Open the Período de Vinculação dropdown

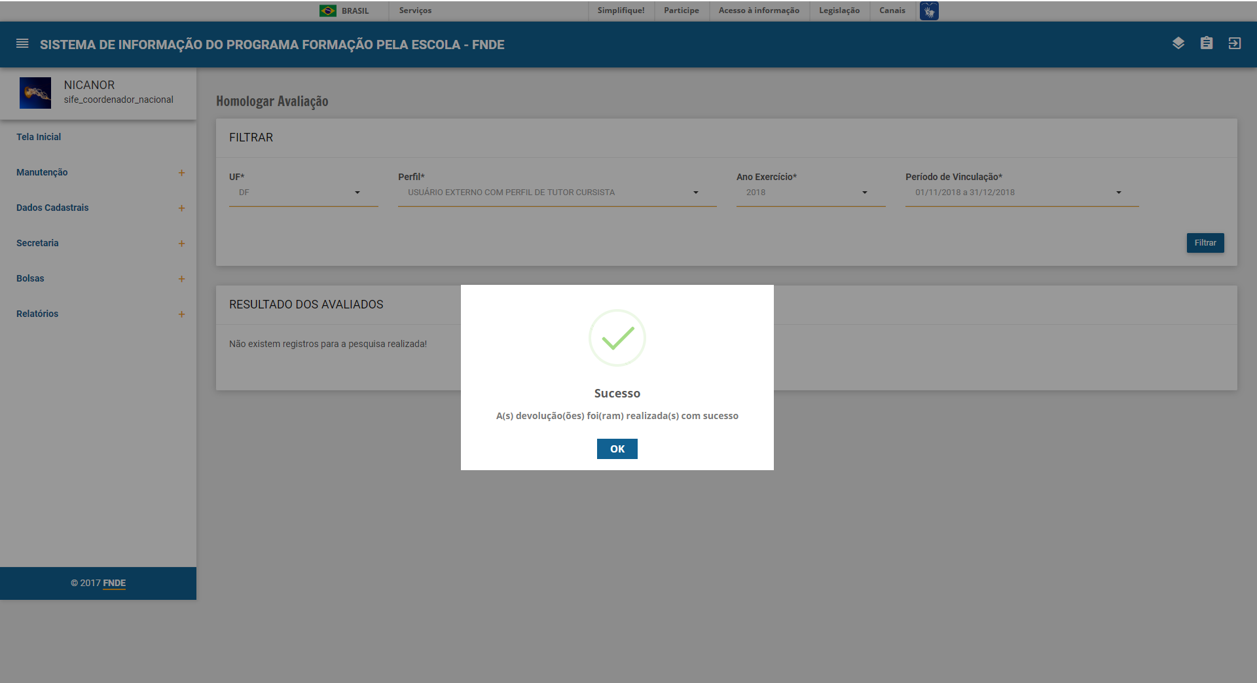[x=1022, y=193]
